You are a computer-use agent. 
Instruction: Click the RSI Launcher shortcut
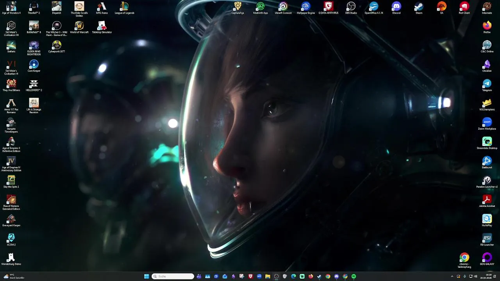tap(487, 240)
